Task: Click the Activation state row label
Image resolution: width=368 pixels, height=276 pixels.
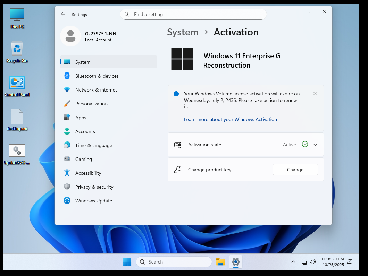Action: (x=204, y=145)
